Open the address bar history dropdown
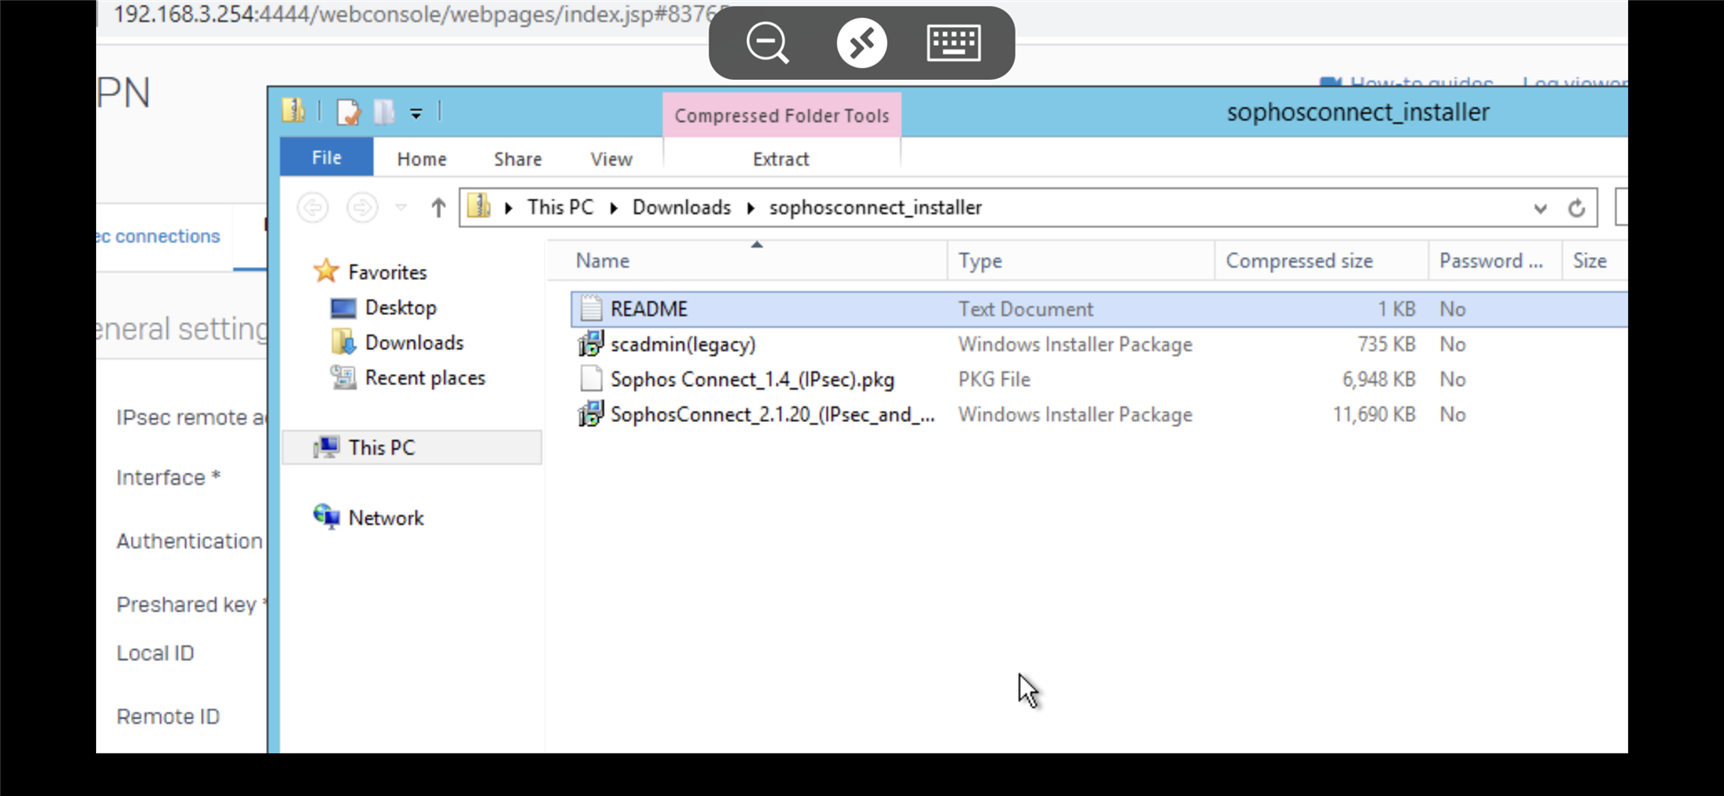The height and width of the screenshot is (796, 1724). pos(1541,208)
